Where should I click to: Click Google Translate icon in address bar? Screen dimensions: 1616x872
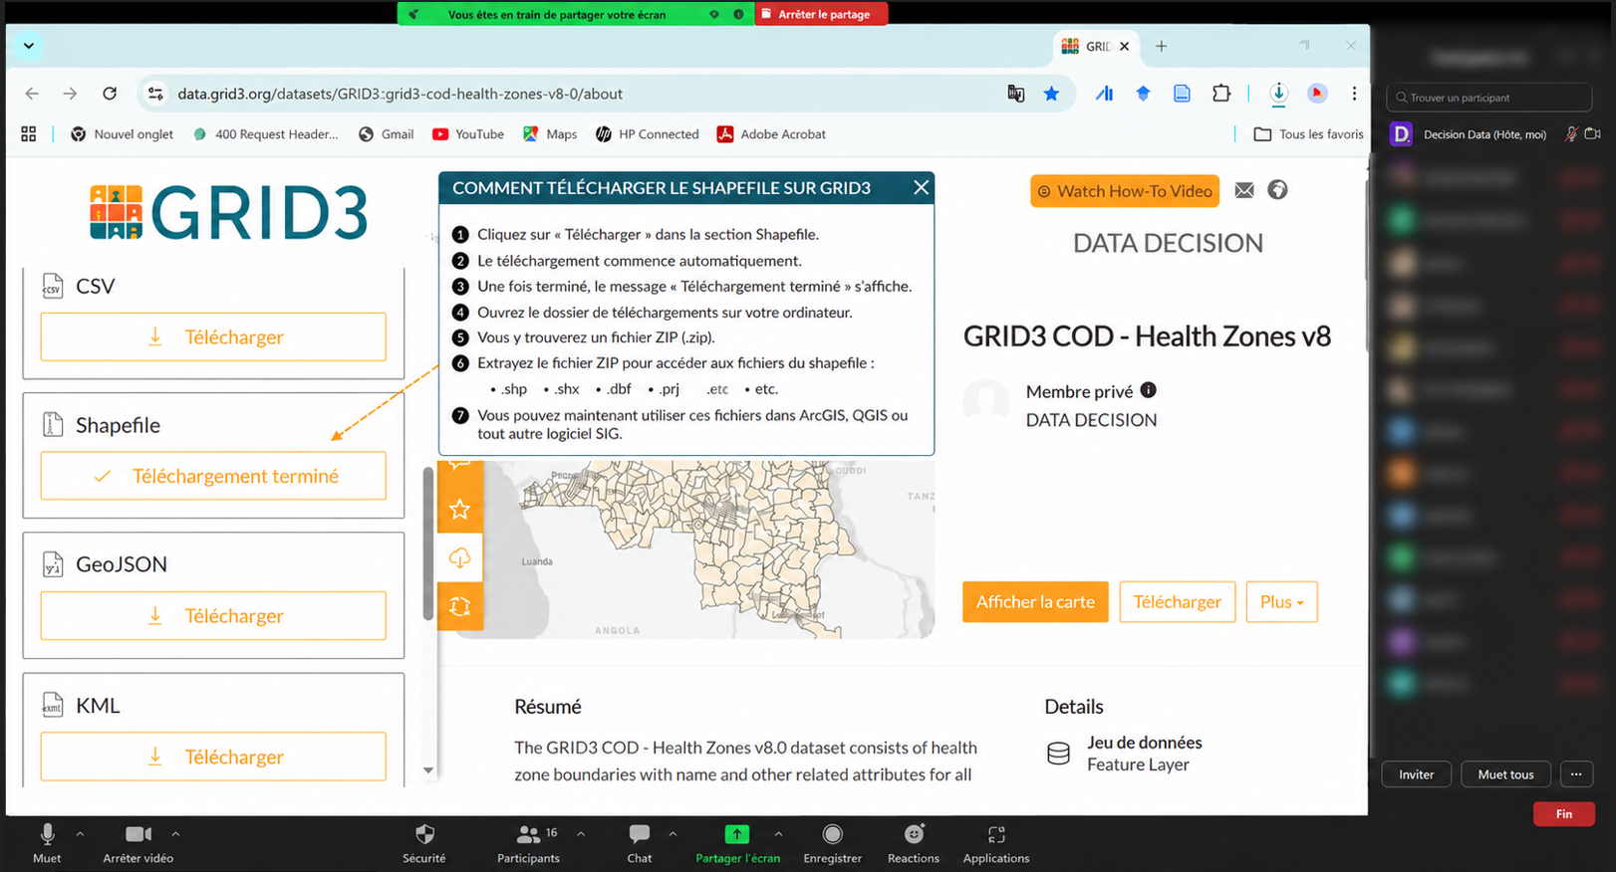coord(1015,94)
